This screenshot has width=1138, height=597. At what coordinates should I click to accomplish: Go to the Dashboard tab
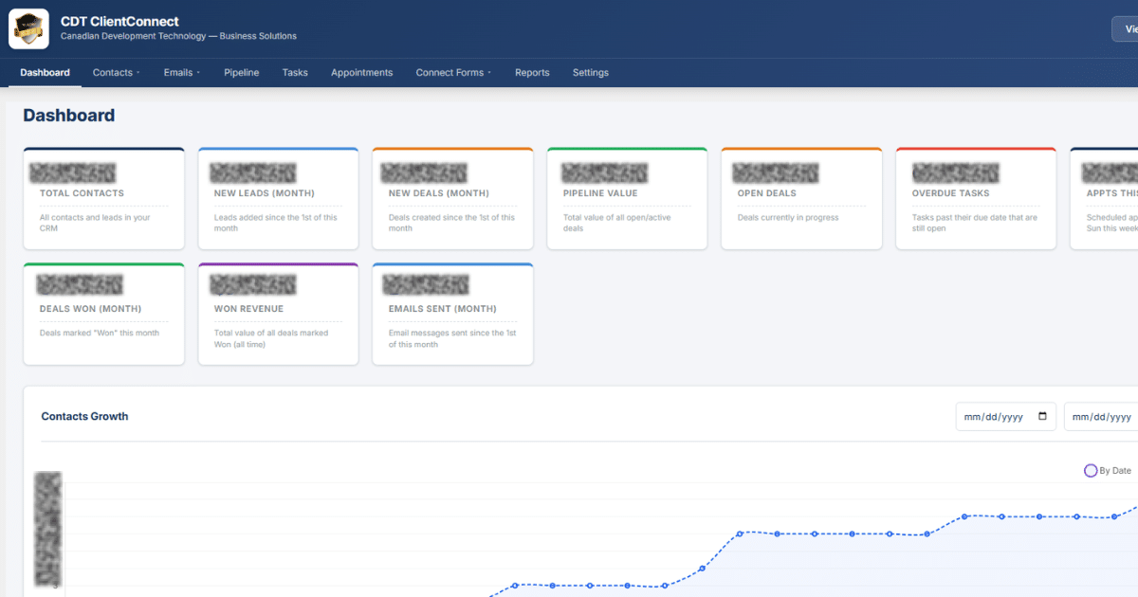point(45,73)
